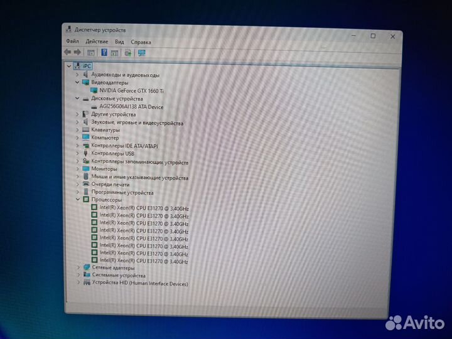The width and height of the screenshot is (452, 339).
Task: Click the Forward arrow toolbar icon
Action: tap(77, 52)
